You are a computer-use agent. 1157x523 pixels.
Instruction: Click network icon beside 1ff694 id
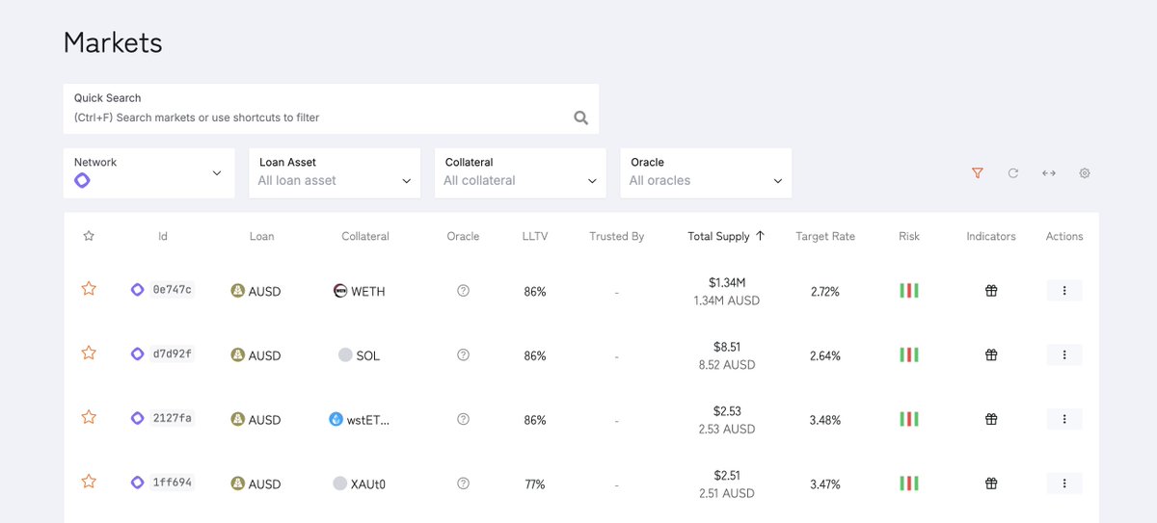click(x=137, y=483)
